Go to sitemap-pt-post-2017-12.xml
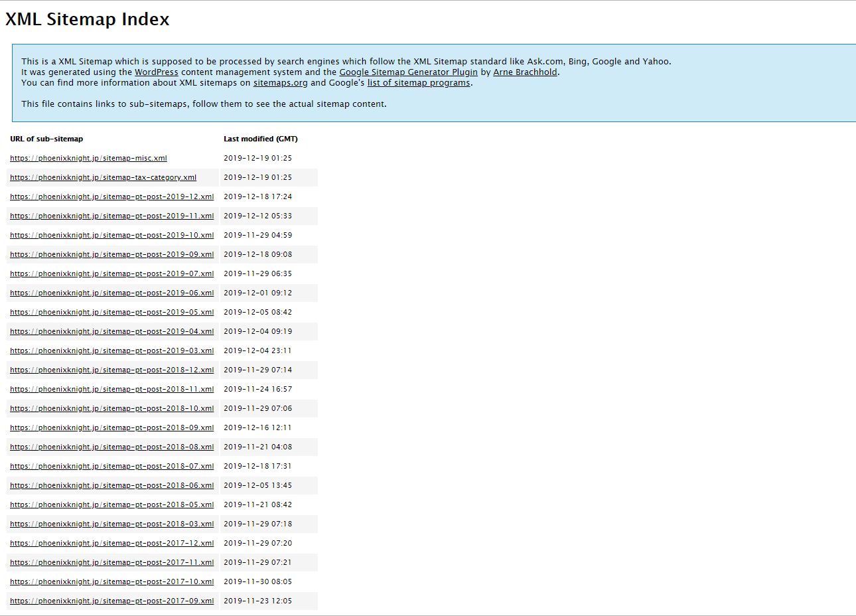 (111, 544)
